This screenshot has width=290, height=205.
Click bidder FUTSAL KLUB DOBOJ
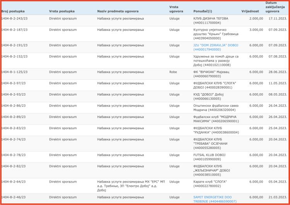[x=209, y=157]
